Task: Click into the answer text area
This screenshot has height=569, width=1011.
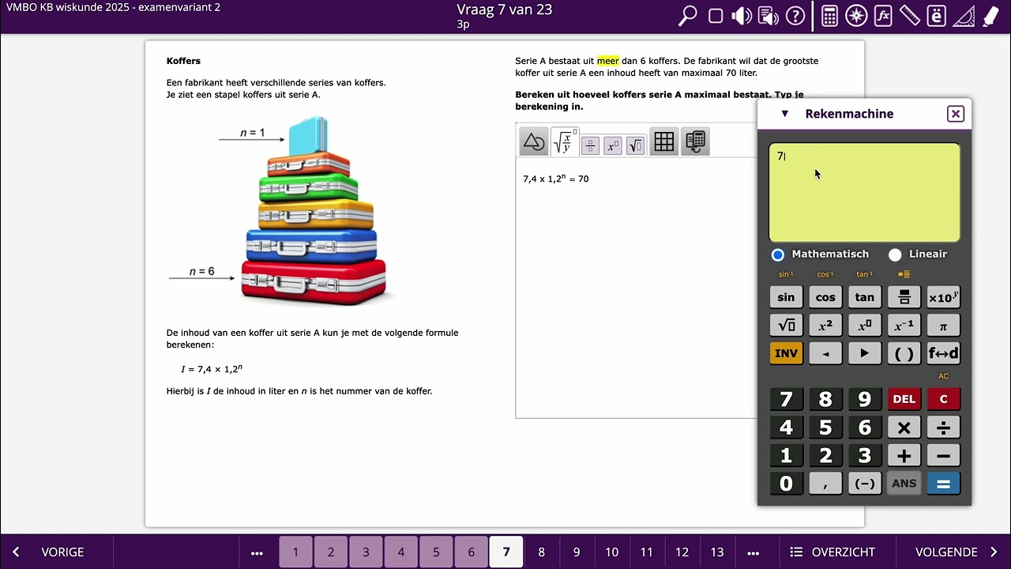Action: pyautogui.click(x=636, y=288)
